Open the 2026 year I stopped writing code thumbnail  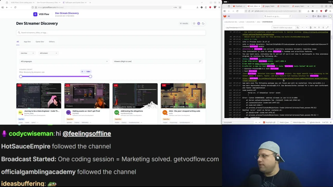tap(183, 96)
